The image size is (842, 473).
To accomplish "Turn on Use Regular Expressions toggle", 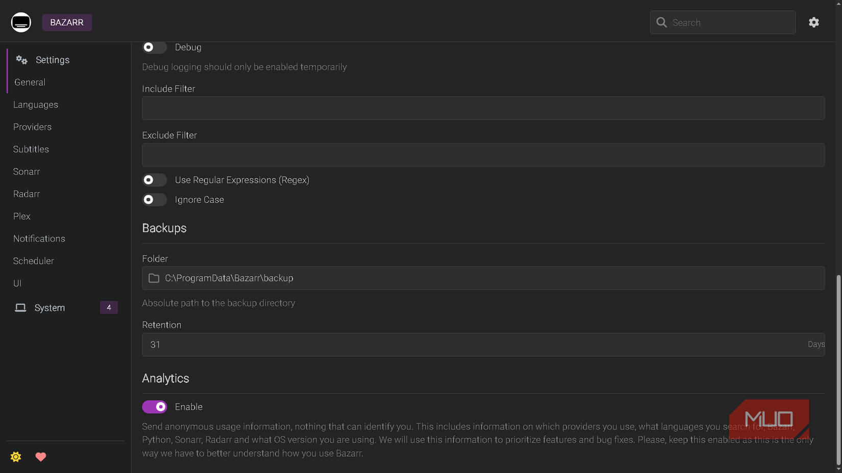I will [154, 180].
